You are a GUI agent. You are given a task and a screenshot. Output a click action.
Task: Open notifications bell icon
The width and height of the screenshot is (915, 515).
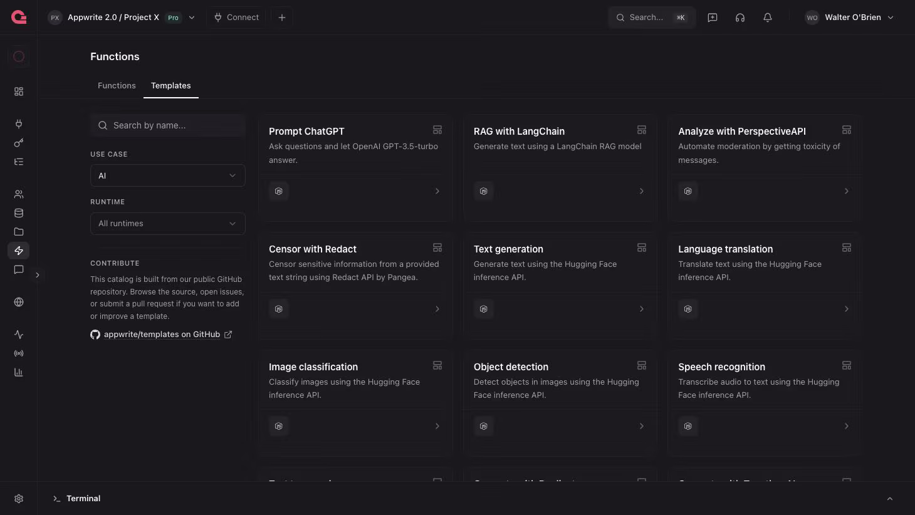[x=768, y=18]
